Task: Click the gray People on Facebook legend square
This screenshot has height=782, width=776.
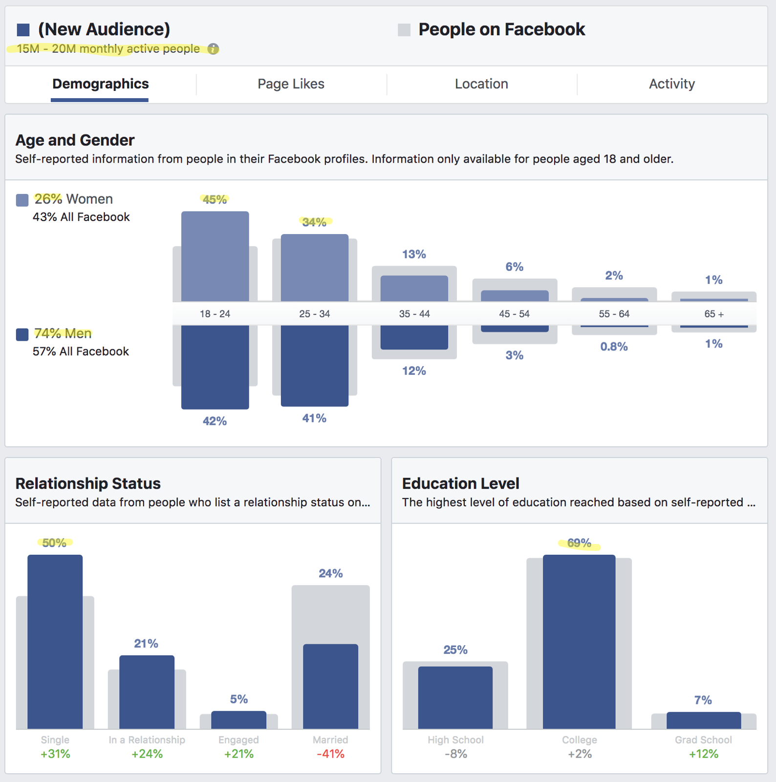Action: 404,30
